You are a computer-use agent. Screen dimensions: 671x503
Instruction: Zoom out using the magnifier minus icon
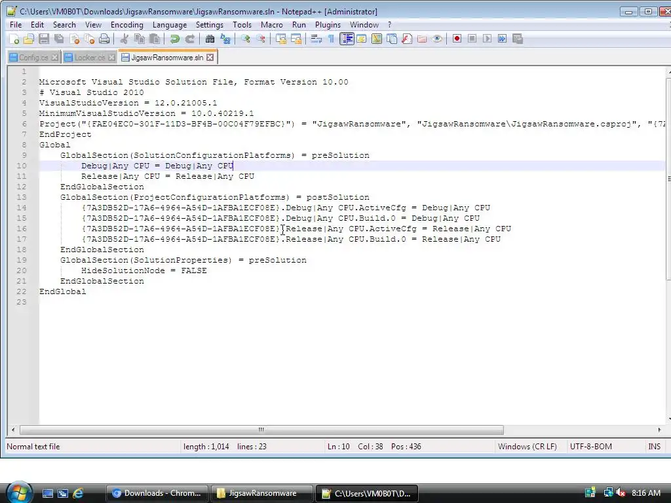[x=261, y=39]
